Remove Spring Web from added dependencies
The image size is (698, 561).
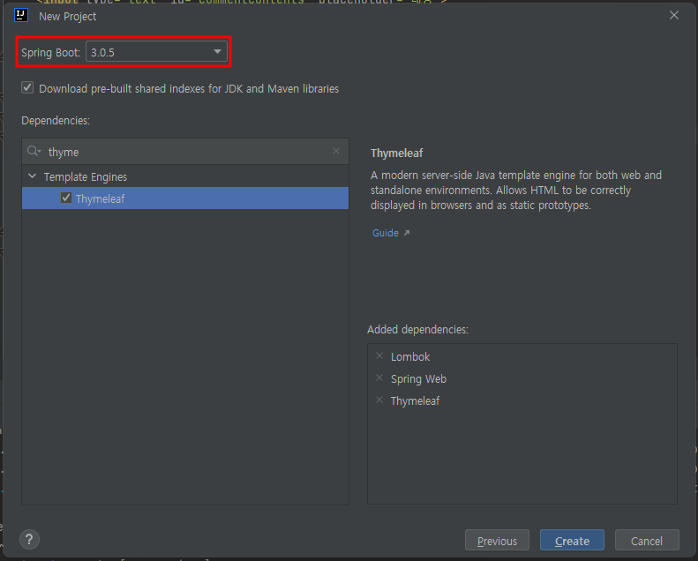click(379, 378)
